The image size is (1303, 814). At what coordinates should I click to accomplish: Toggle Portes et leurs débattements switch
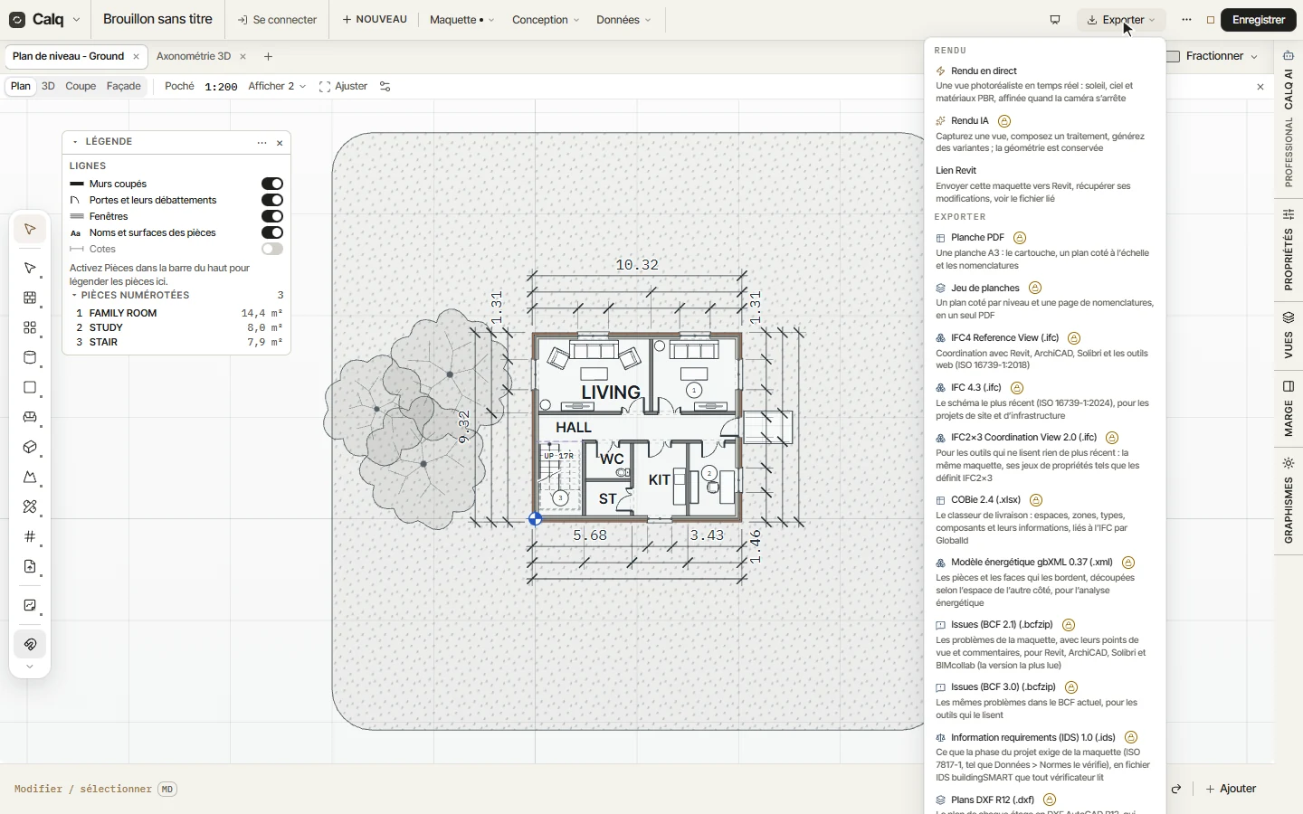[x=272, y=201]
